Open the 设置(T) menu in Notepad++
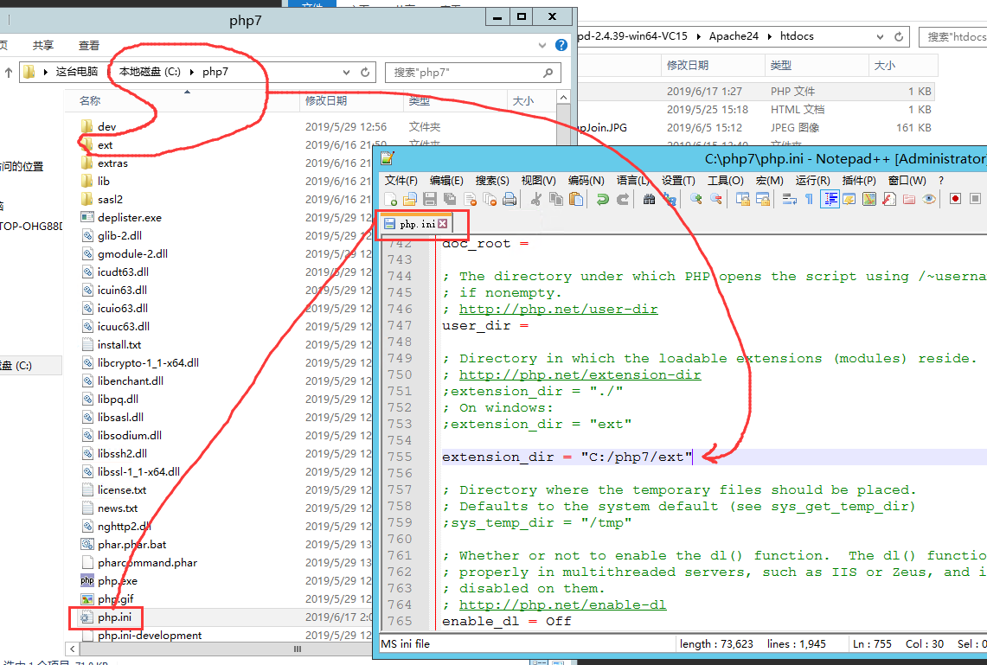The height and width of the screenshot is (665, 987). 678,181
